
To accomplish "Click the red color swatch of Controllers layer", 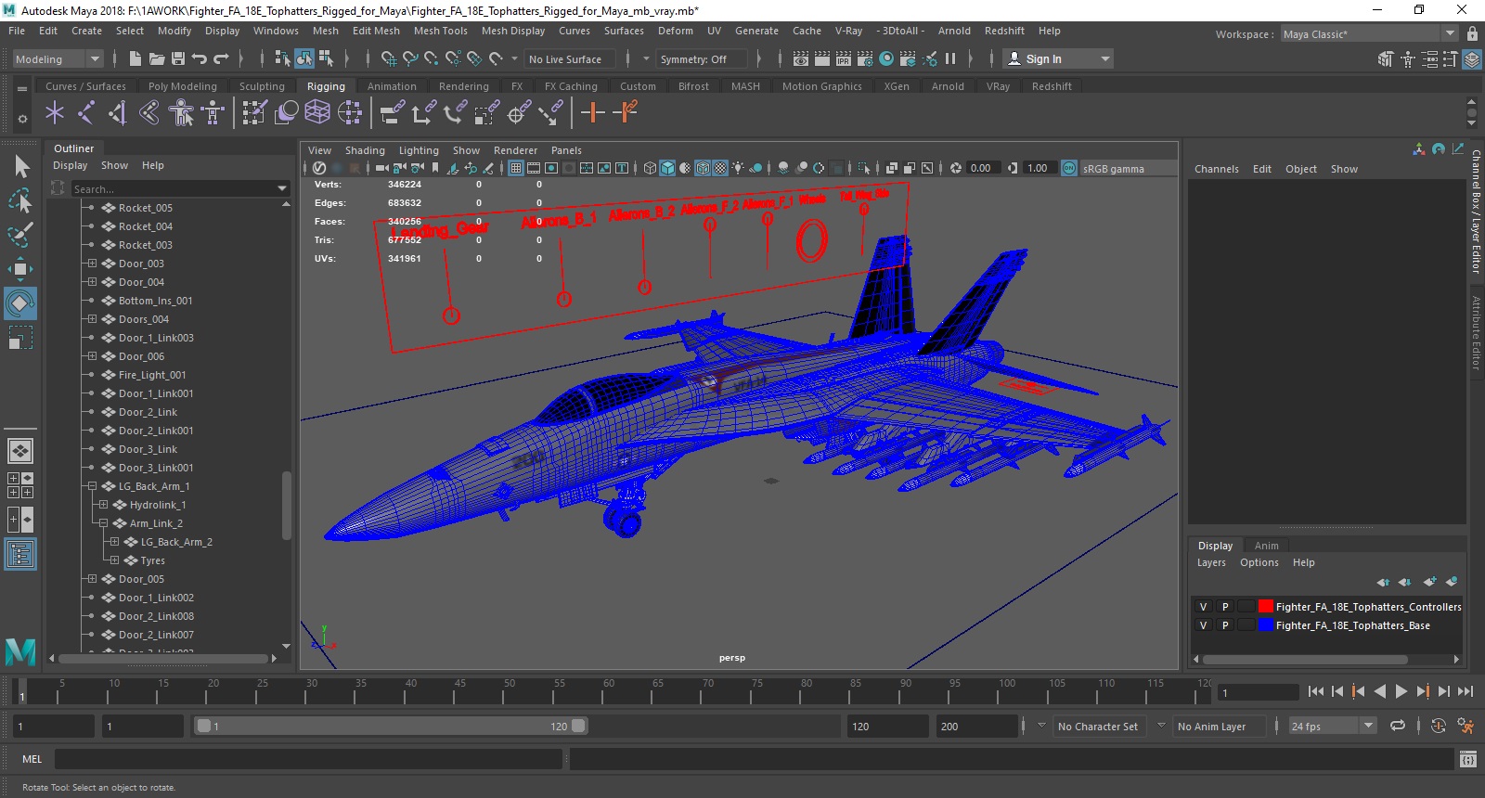I will tap(1265, 607).
